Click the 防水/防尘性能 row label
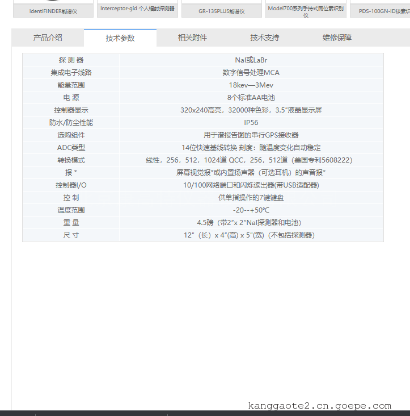Screen dimensions: 410x416 (x=71, y=122)
